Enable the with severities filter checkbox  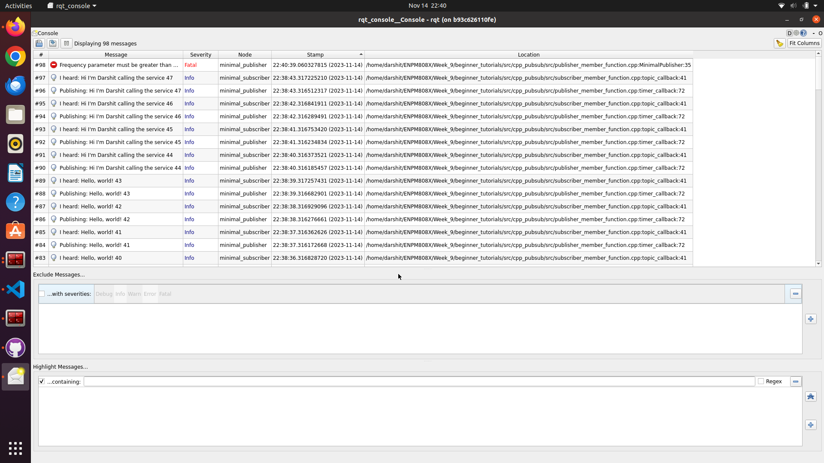click(42, 294)
